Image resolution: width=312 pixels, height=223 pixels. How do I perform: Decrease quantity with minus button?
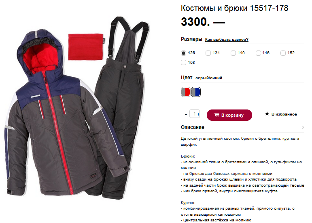[186, 114]
